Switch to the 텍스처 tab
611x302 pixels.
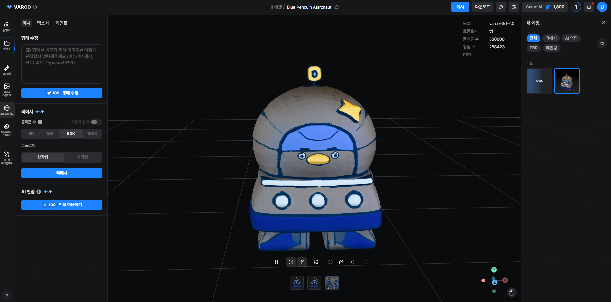pos(43,23)
